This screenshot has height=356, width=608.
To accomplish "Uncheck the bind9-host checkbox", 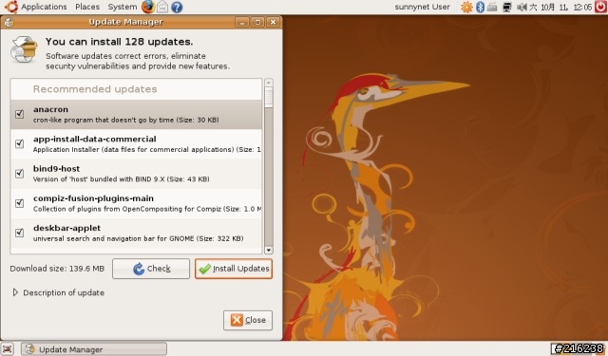I will click(19, 174).
